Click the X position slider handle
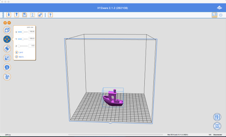The image size is (226, 137). [23, 32]
